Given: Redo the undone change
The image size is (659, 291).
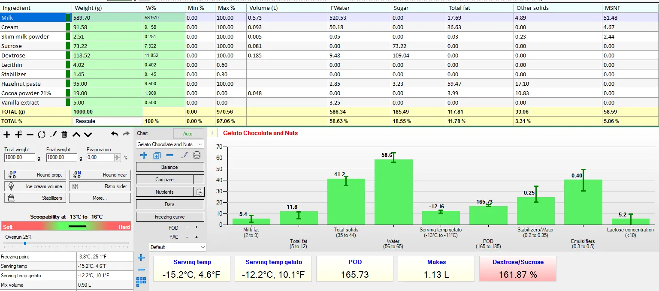Looking at the screenshot, I should [126, 134].
